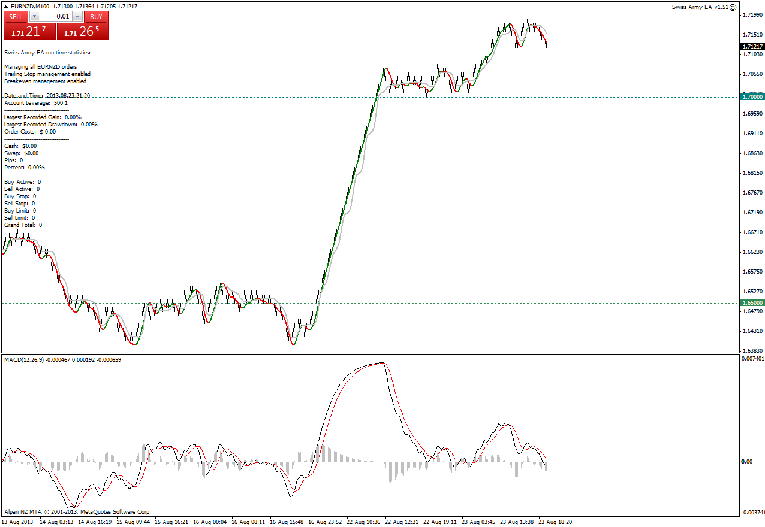This screenshot has height=527, width=765.
Task: Click 'Grand Total: 0' line
Action: [x=23, y=225]
